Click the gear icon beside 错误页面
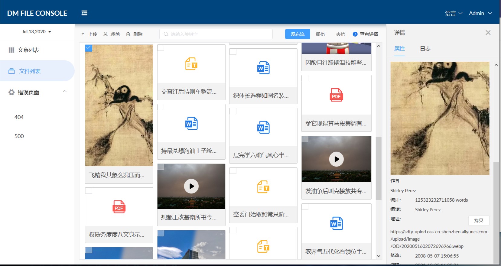 coord(11,92)
